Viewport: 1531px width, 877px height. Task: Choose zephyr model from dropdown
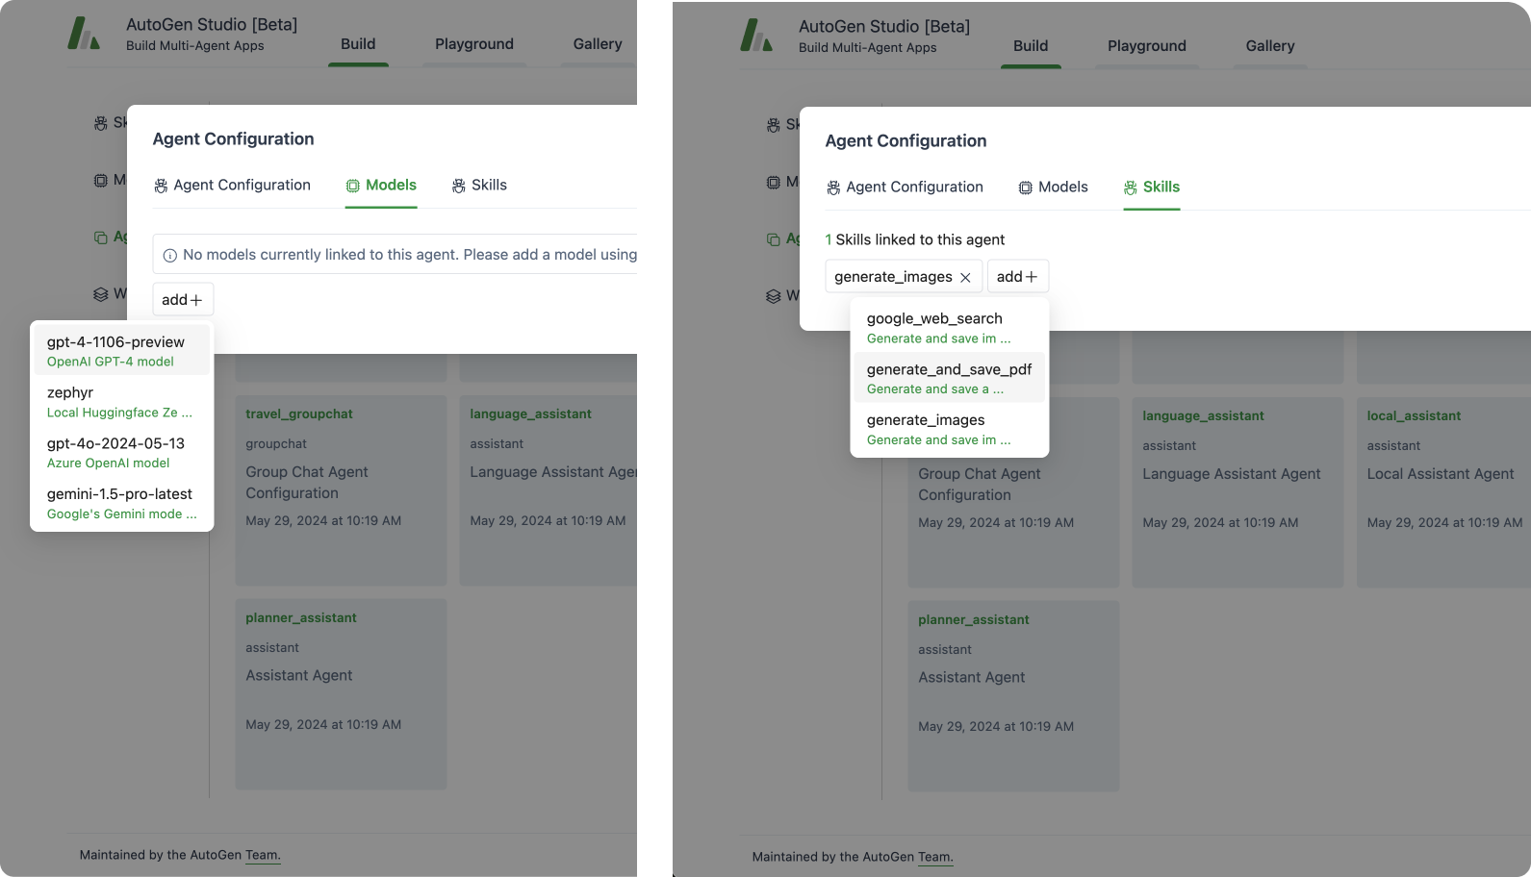click(122, 402)
